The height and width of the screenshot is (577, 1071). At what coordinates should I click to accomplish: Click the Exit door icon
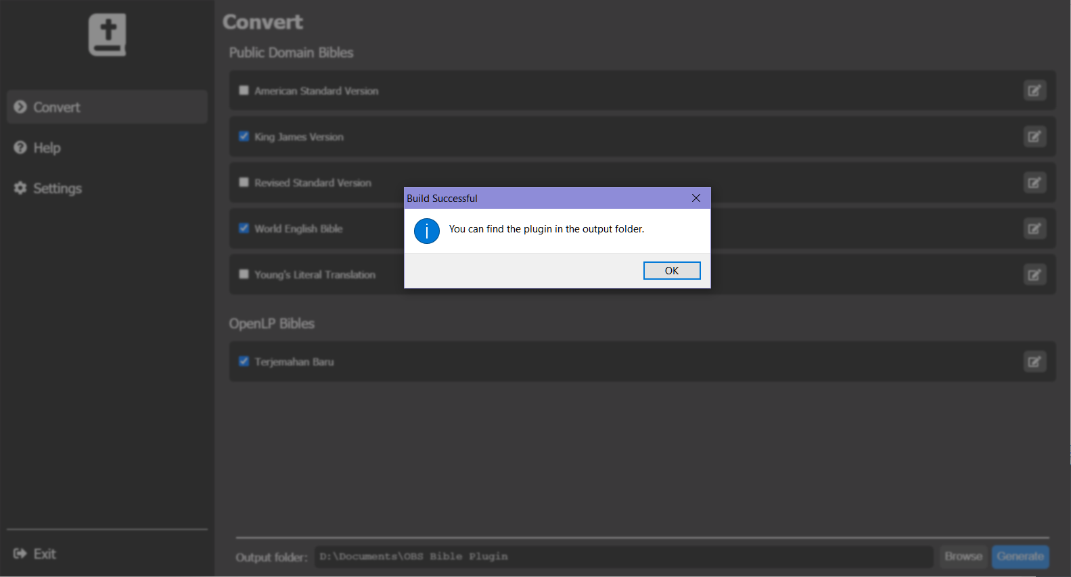coord(20,554)
